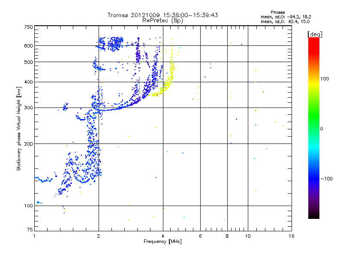Image resolution: width=343 pixels, height=257 pixels.
Task: Click the '8' x-axis tick label
Action: click(227, 236)
